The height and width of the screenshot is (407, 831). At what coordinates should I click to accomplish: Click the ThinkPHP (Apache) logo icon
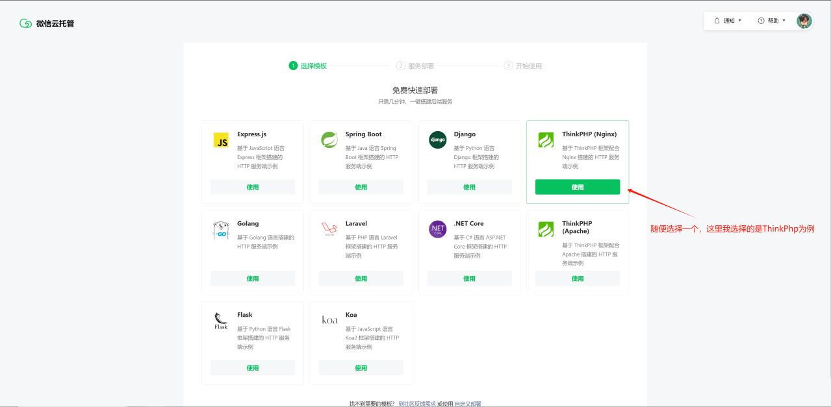[546, 229]
